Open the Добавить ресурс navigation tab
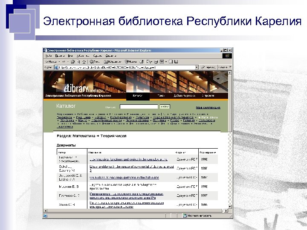The width and height of the screenshot is (307, 230). point(185,96)
